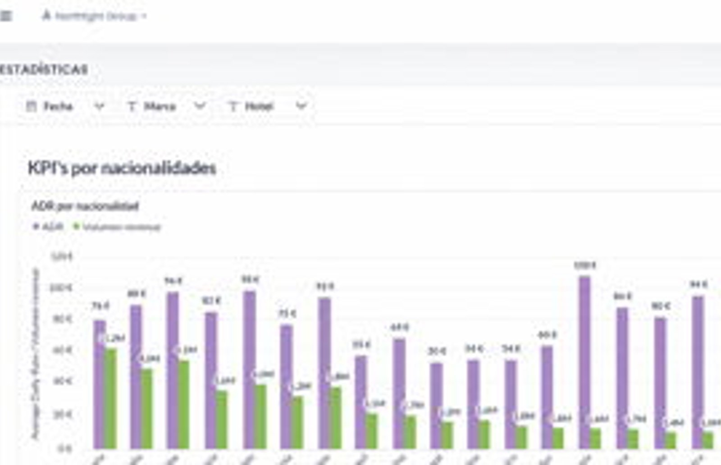This screenshot has height=465, width=721.
Task: Expand the Hotel filter chevron
Action: (x=301, y=107)
